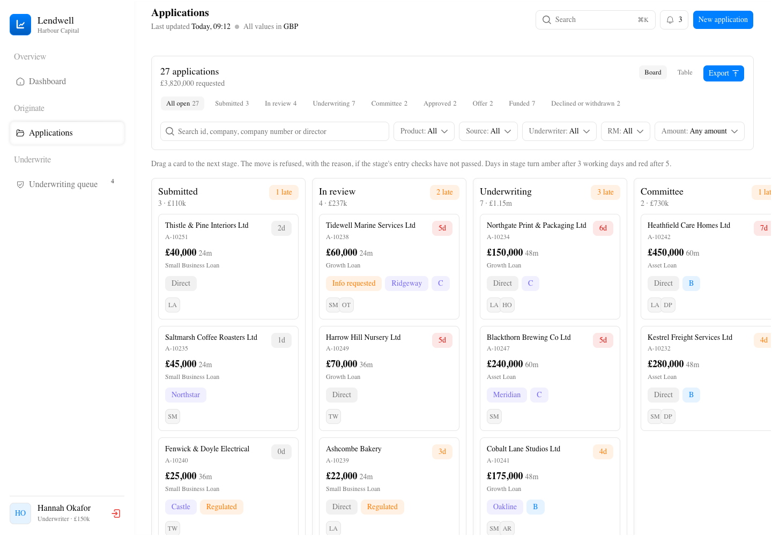This screenshot has height=536, width=772.
Task: Click the sign-out icon next to Hannah Okafor
Action: [116, 513]
